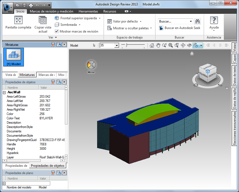Click the binoculars search icon

[197, 21]
